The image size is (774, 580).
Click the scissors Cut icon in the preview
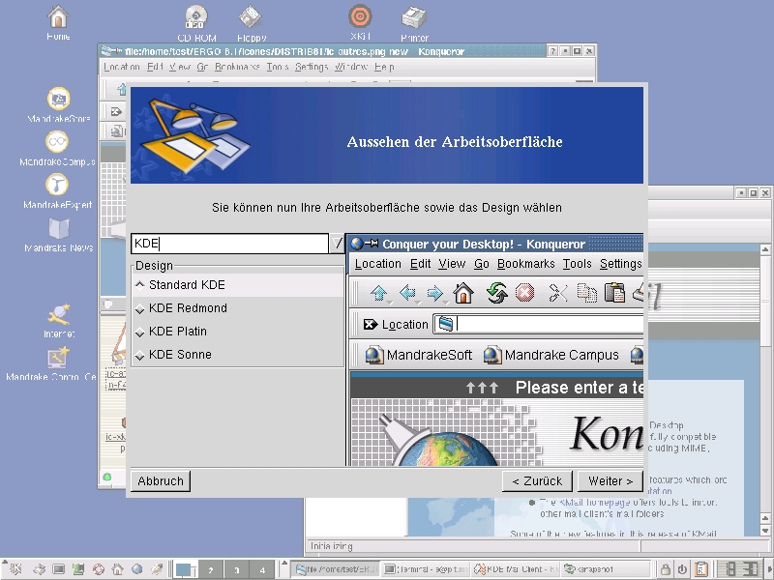click(x=558, y=293)
